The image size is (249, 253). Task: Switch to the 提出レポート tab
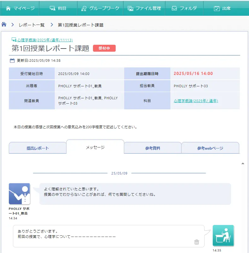38,148
